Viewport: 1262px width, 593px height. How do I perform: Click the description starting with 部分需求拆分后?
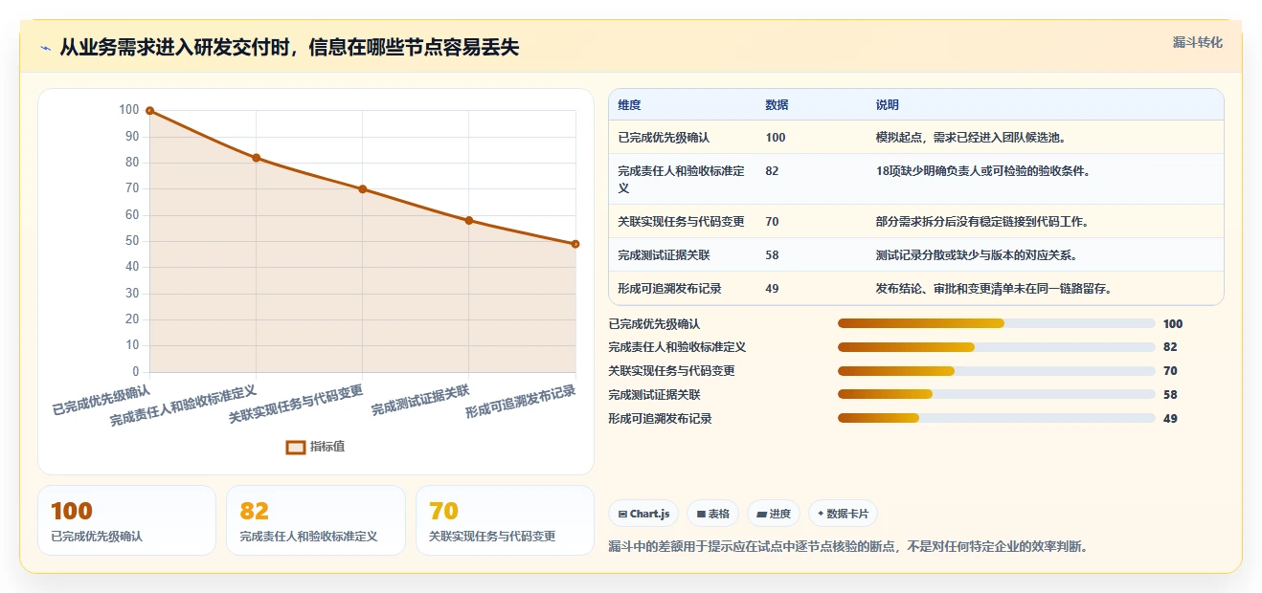tap(983, 222)
